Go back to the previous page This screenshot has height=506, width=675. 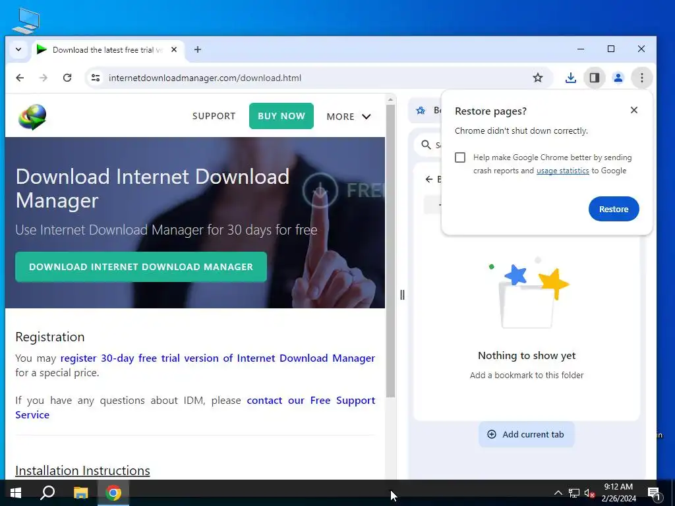[x=20, y=78]
